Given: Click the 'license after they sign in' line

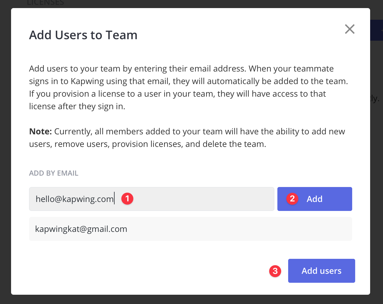Looking at the screenshot, I should (77, 106).
